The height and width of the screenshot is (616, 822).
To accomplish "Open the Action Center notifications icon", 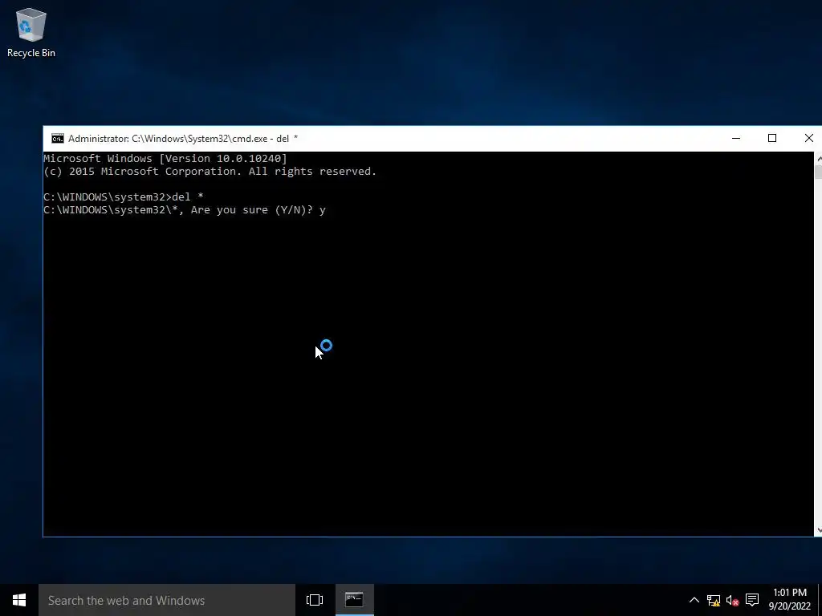I will [x=752, y=600].
